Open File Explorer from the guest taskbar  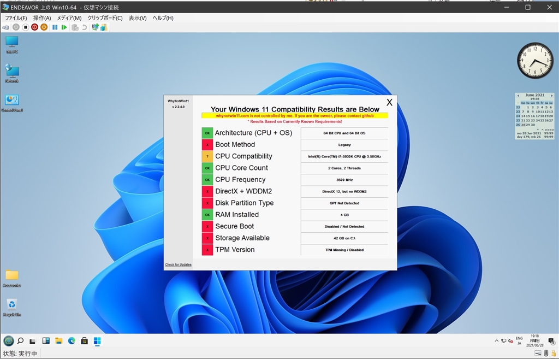59,341
